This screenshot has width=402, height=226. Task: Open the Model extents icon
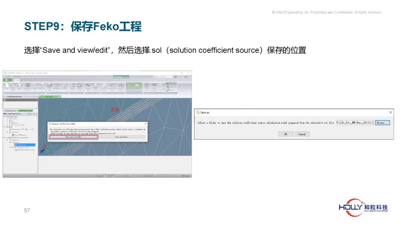click(x=80, y=87)
